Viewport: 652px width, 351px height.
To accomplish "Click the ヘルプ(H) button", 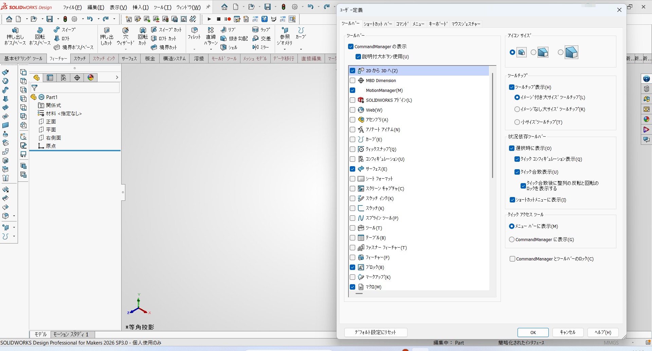I will [x=603, y=332].
